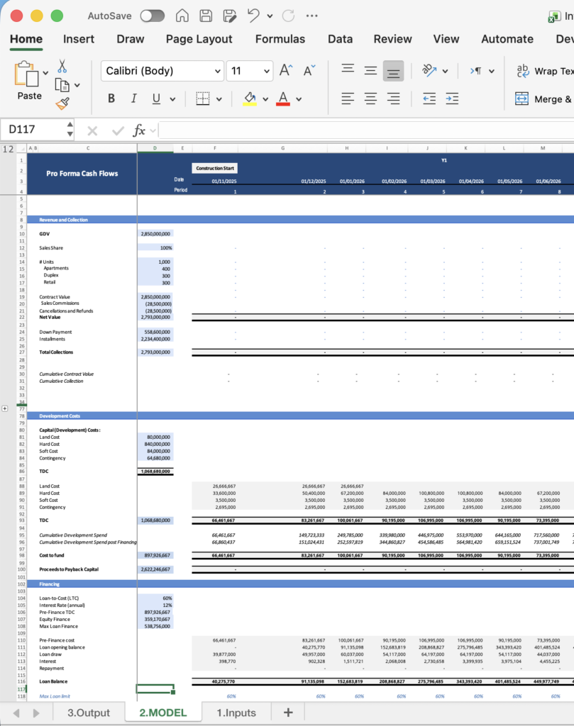The height and width of the screenshot is (726, 574).
Task: Open the font size dropdown
Action: point(267,71)
